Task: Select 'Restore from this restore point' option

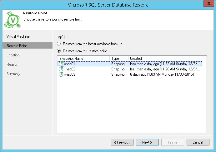Action: [58, 51]
